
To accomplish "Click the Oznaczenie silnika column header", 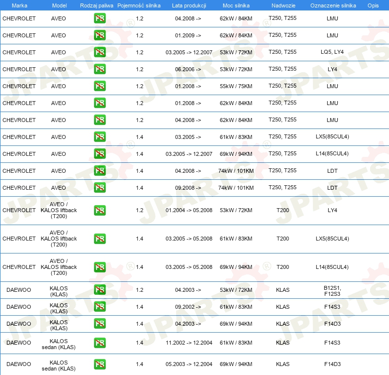I will tap(332, 5).
